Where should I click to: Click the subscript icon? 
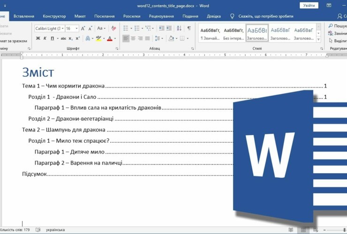click(x=70, y=38)
